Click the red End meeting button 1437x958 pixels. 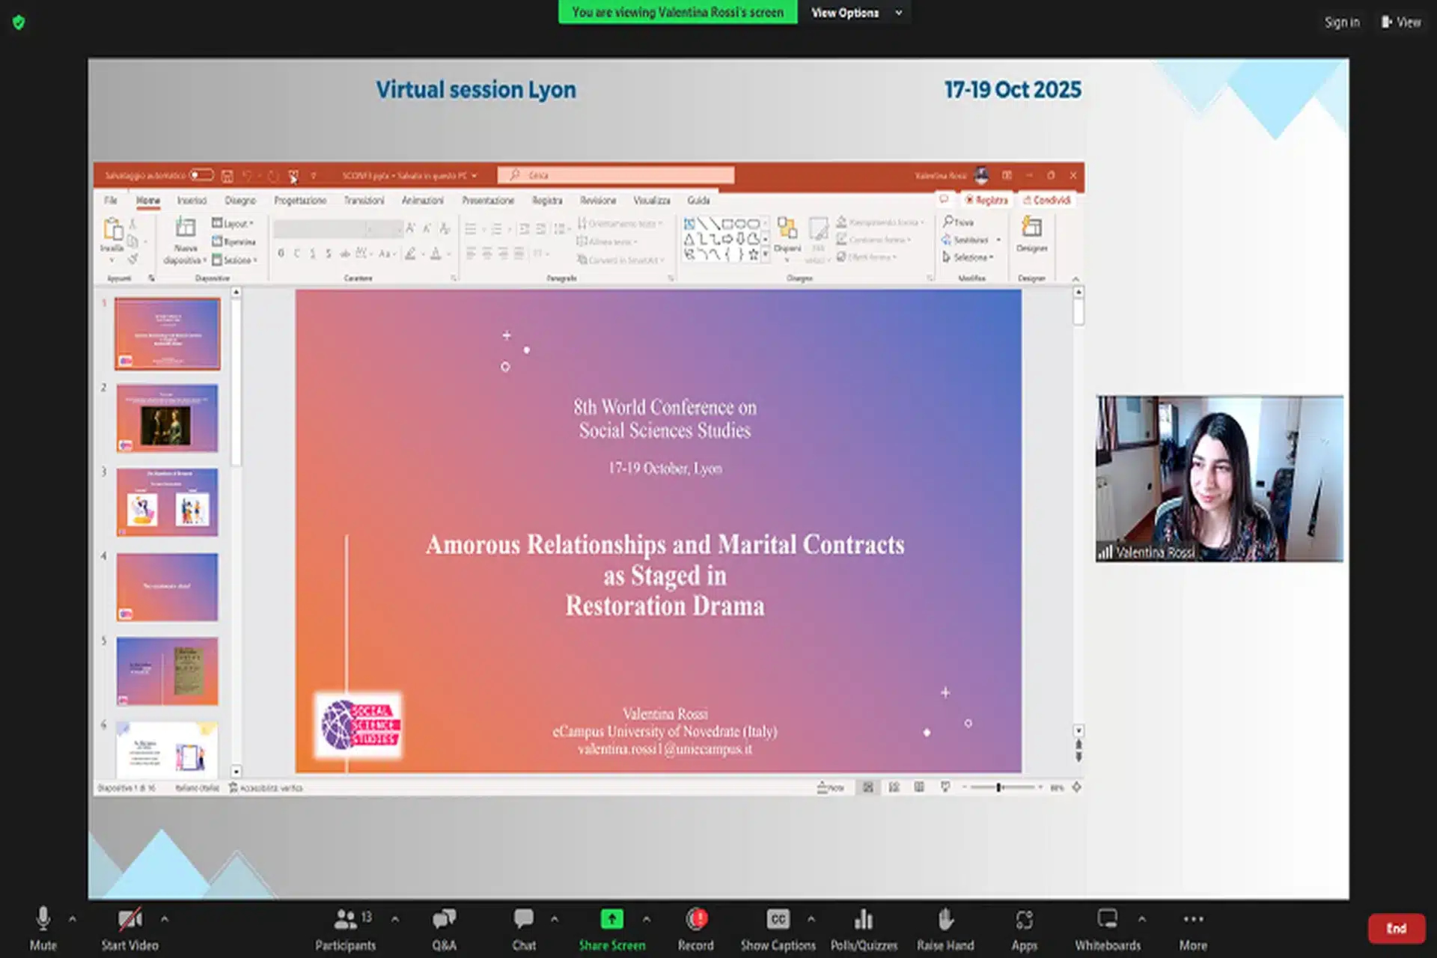click(x=1396, y=928)
